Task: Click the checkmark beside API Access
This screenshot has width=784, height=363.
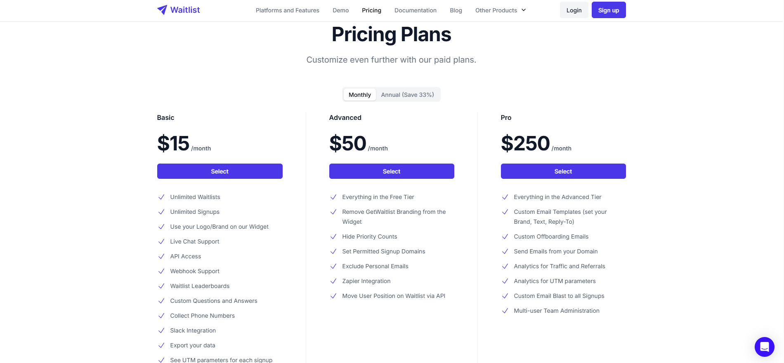Action: (161, 256)
